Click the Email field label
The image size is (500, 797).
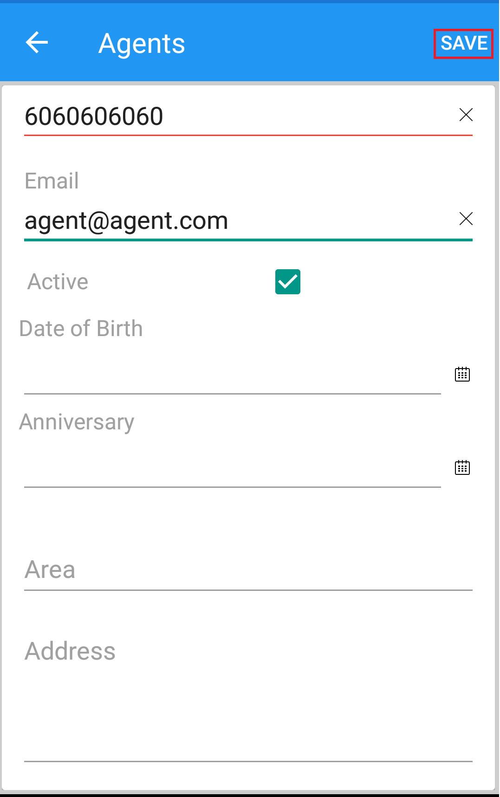coord(52,181)
